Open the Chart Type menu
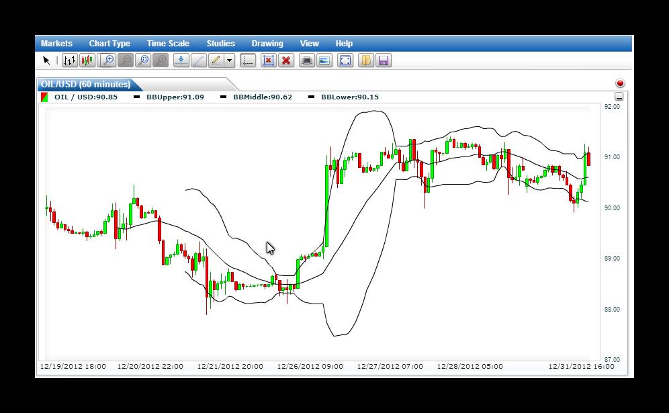Image resolution: width=669 pixels, height=413 pixels. pos(109,44)
